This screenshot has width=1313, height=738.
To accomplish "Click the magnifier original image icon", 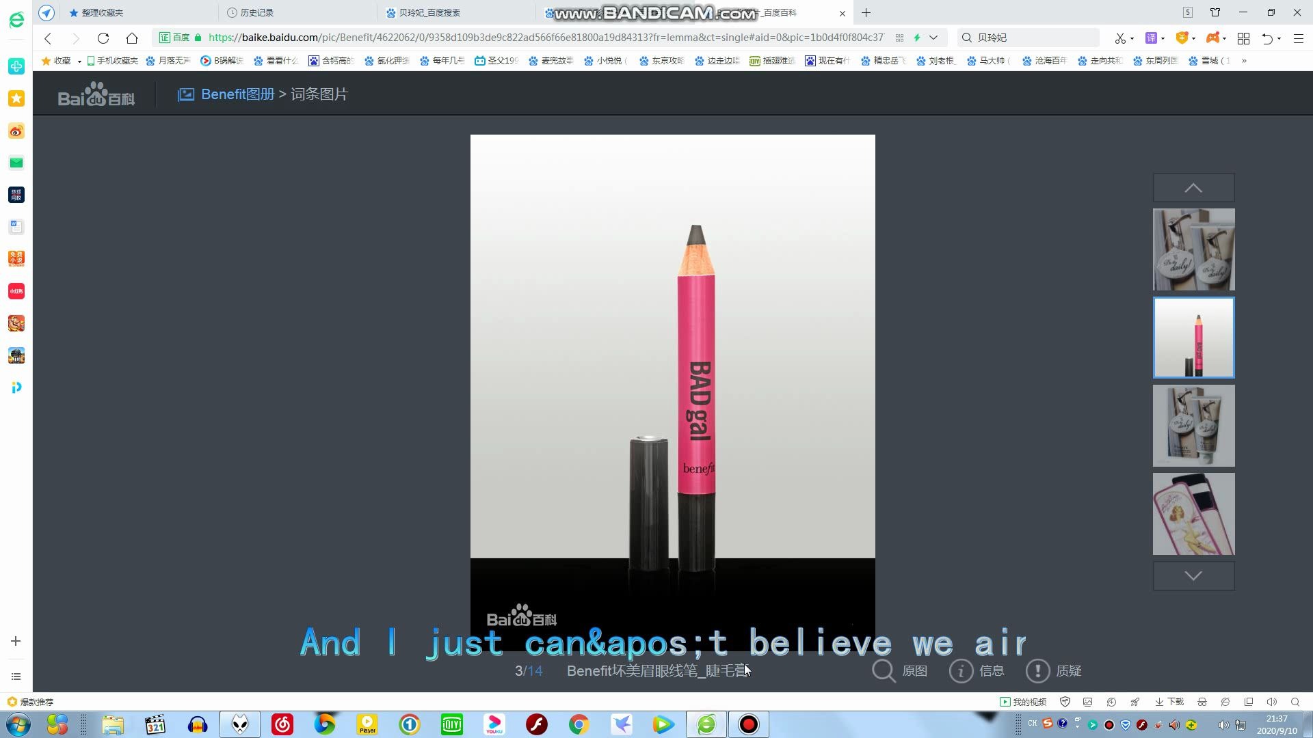I will coord(884,671).
